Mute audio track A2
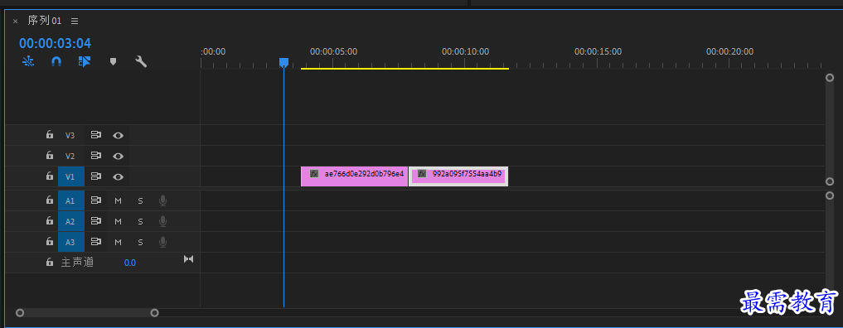Viewport: 843px width, 328px height. tap(119, 221)
